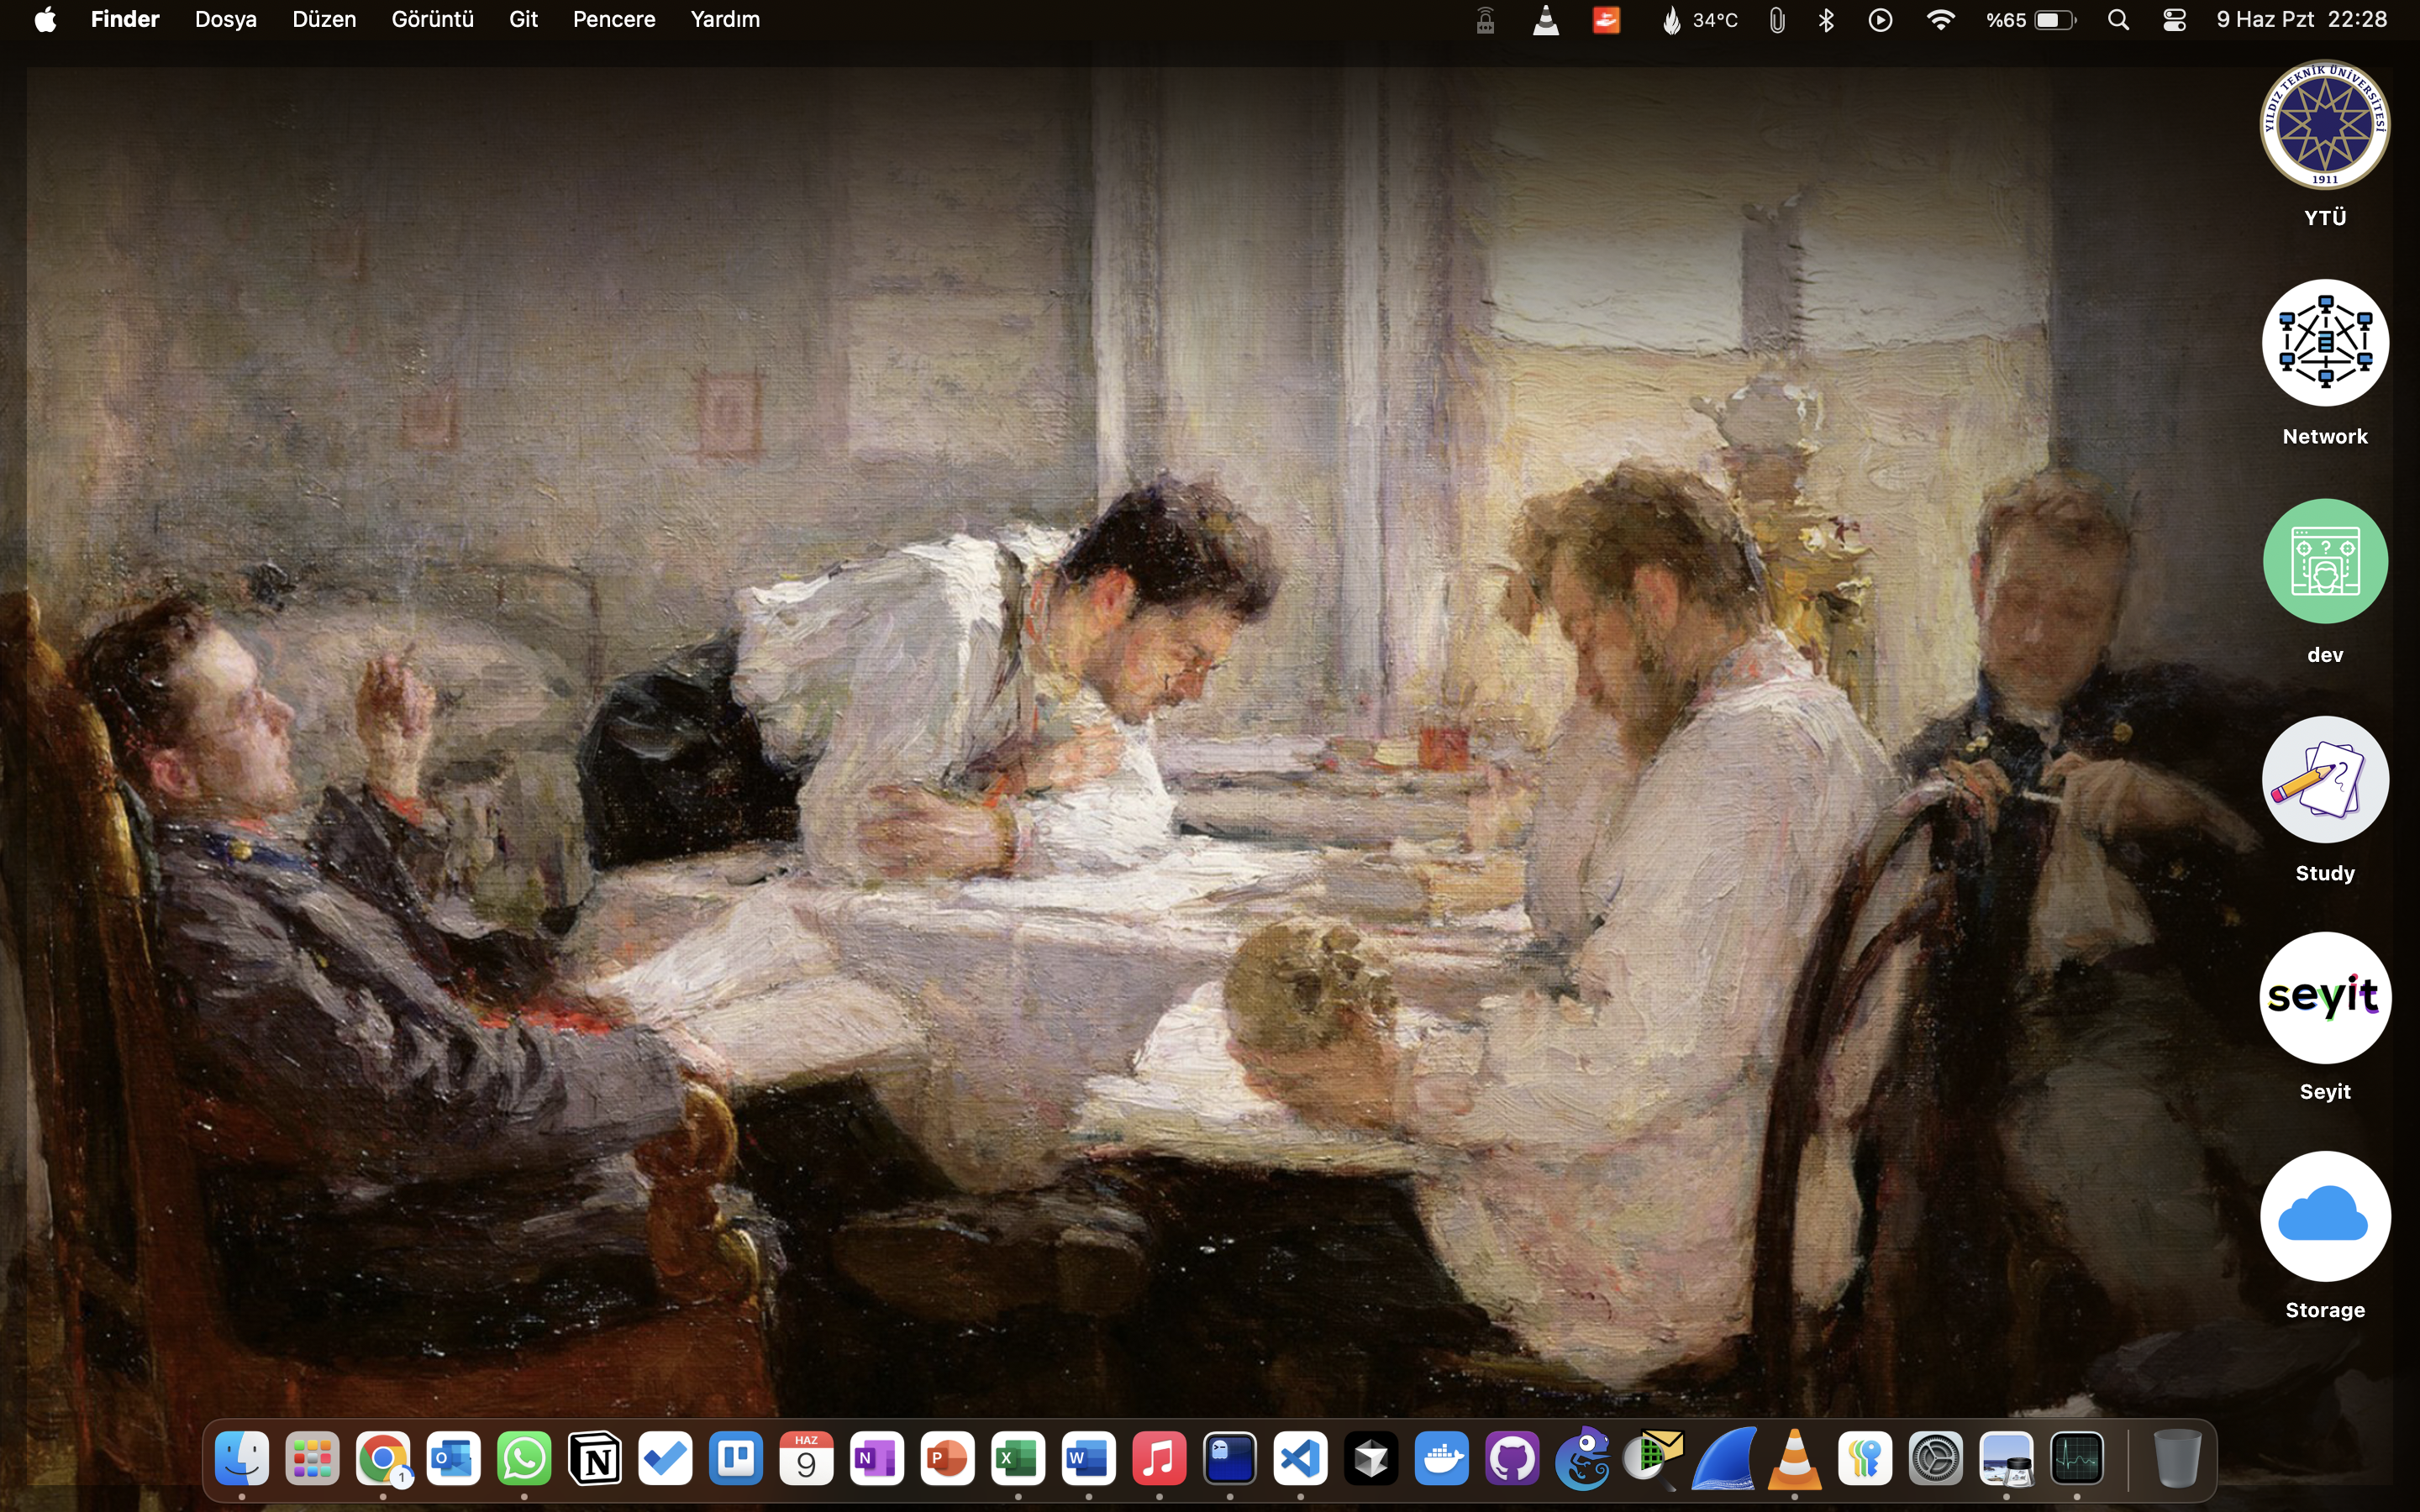
Task: Show the 34°C temperature monitor menu
Action: [x=1699, y=19]
